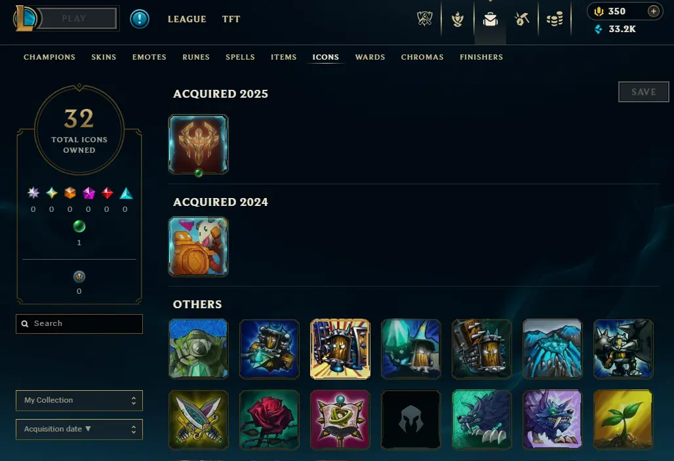Open the Profile laurel icon
The height and width of the screenshot is (461, 674).
click(458, 19)
